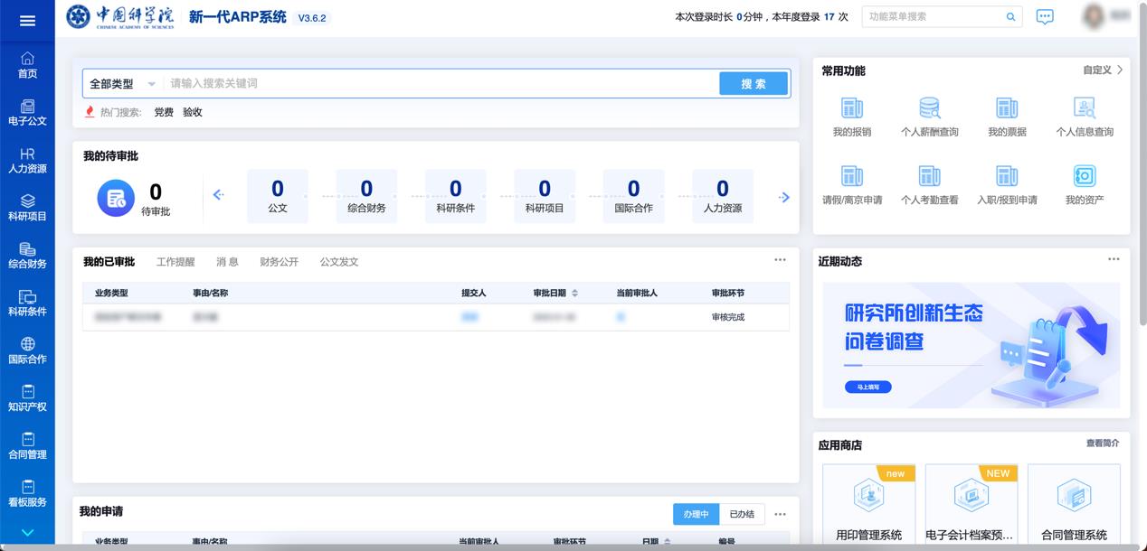This screenshot has width=1147, height=551.
Task: Click right arrow in 我的待审批 carousel
Action: pyautogui.click(x=784, y=197)
